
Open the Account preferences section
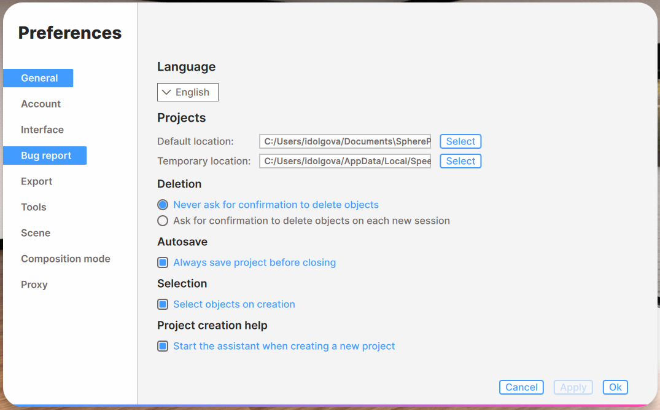pyautogui.click(x=41, y=104)
